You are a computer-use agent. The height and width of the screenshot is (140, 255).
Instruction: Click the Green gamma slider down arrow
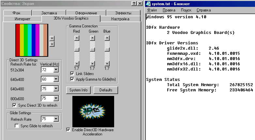tap(92, 64)
